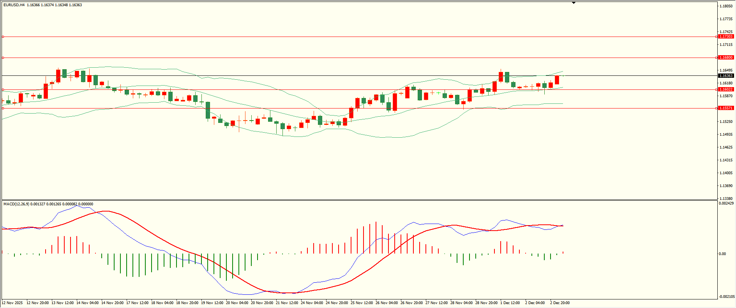
Task: Click the black current price label 1.16363
Action: click(x=725, y=76)
